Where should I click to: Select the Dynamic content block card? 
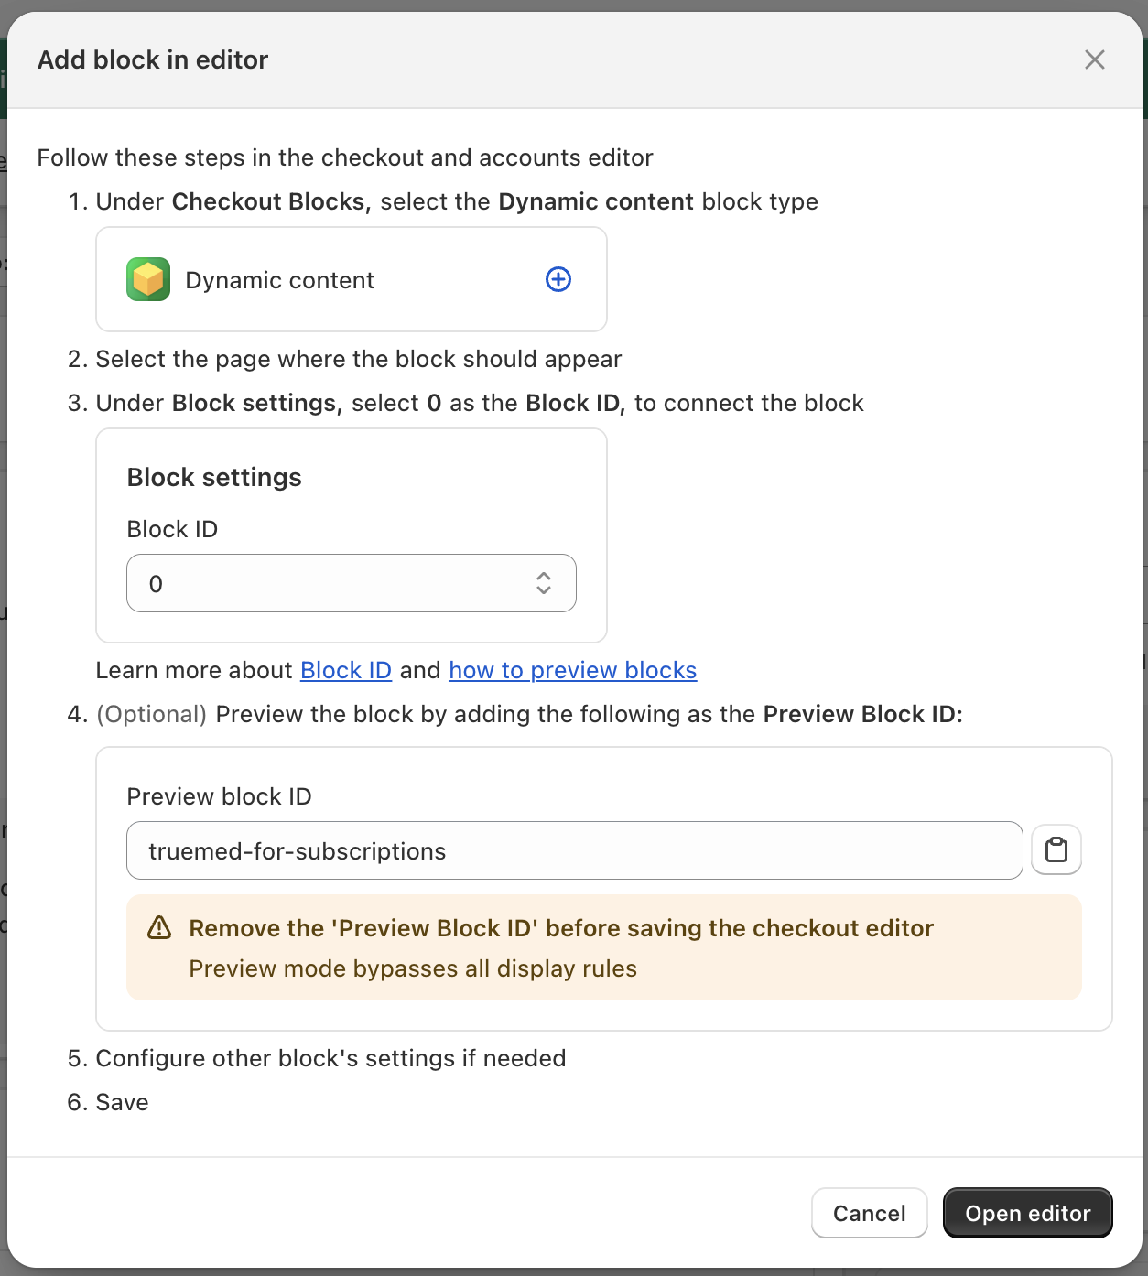351,279
